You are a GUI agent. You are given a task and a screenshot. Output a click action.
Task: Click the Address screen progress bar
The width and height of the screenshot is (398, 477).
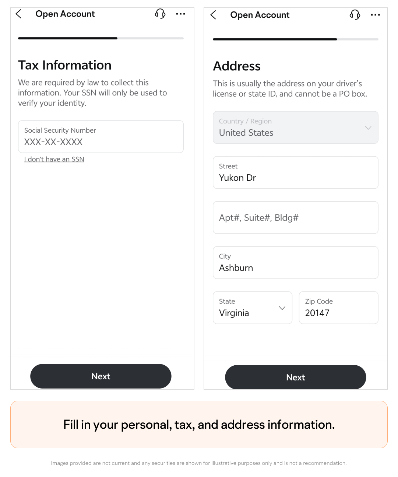(x=296, y=39)
